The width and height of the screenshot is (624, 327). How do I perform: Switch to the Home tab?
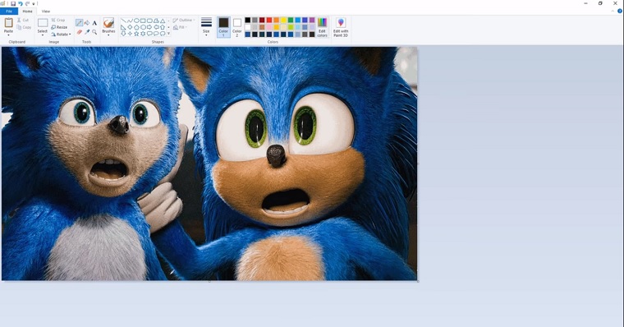[27, 12]
